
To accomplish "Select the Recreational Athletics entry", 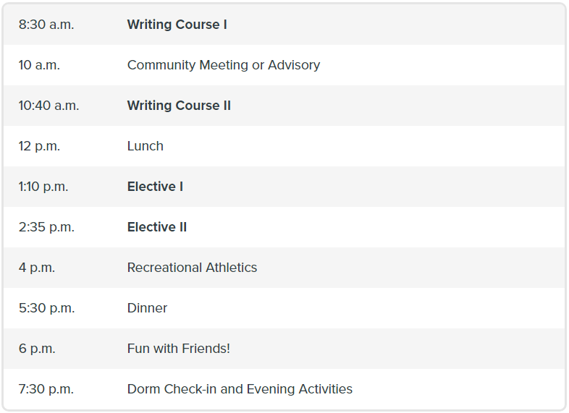I will pyautogui.click(x=192, y=268).
